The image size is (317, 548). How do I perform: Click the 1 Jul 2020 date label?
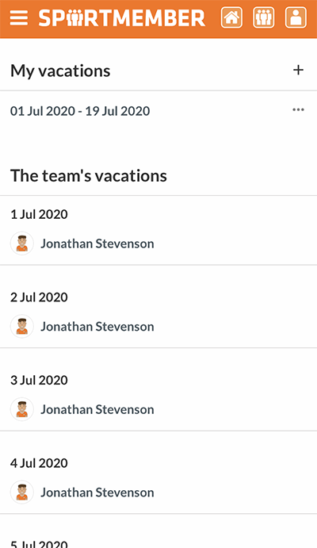[x=39, y=214]
